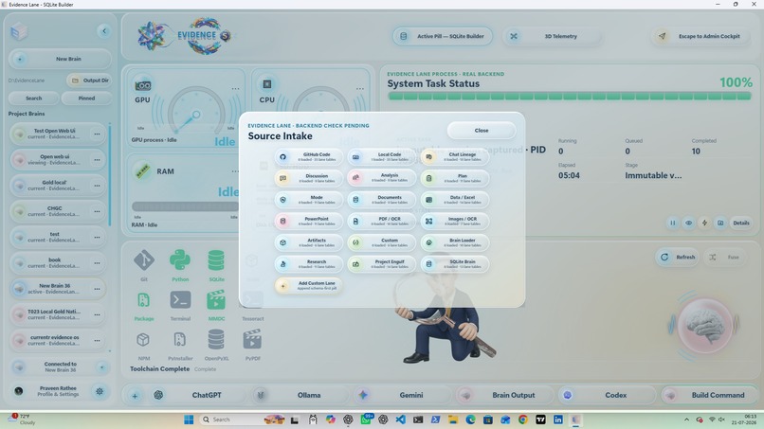The height and width of the screenshot is (429, 764).
Task: Select the SQLite Brain lane
Action: click(455, 264)
